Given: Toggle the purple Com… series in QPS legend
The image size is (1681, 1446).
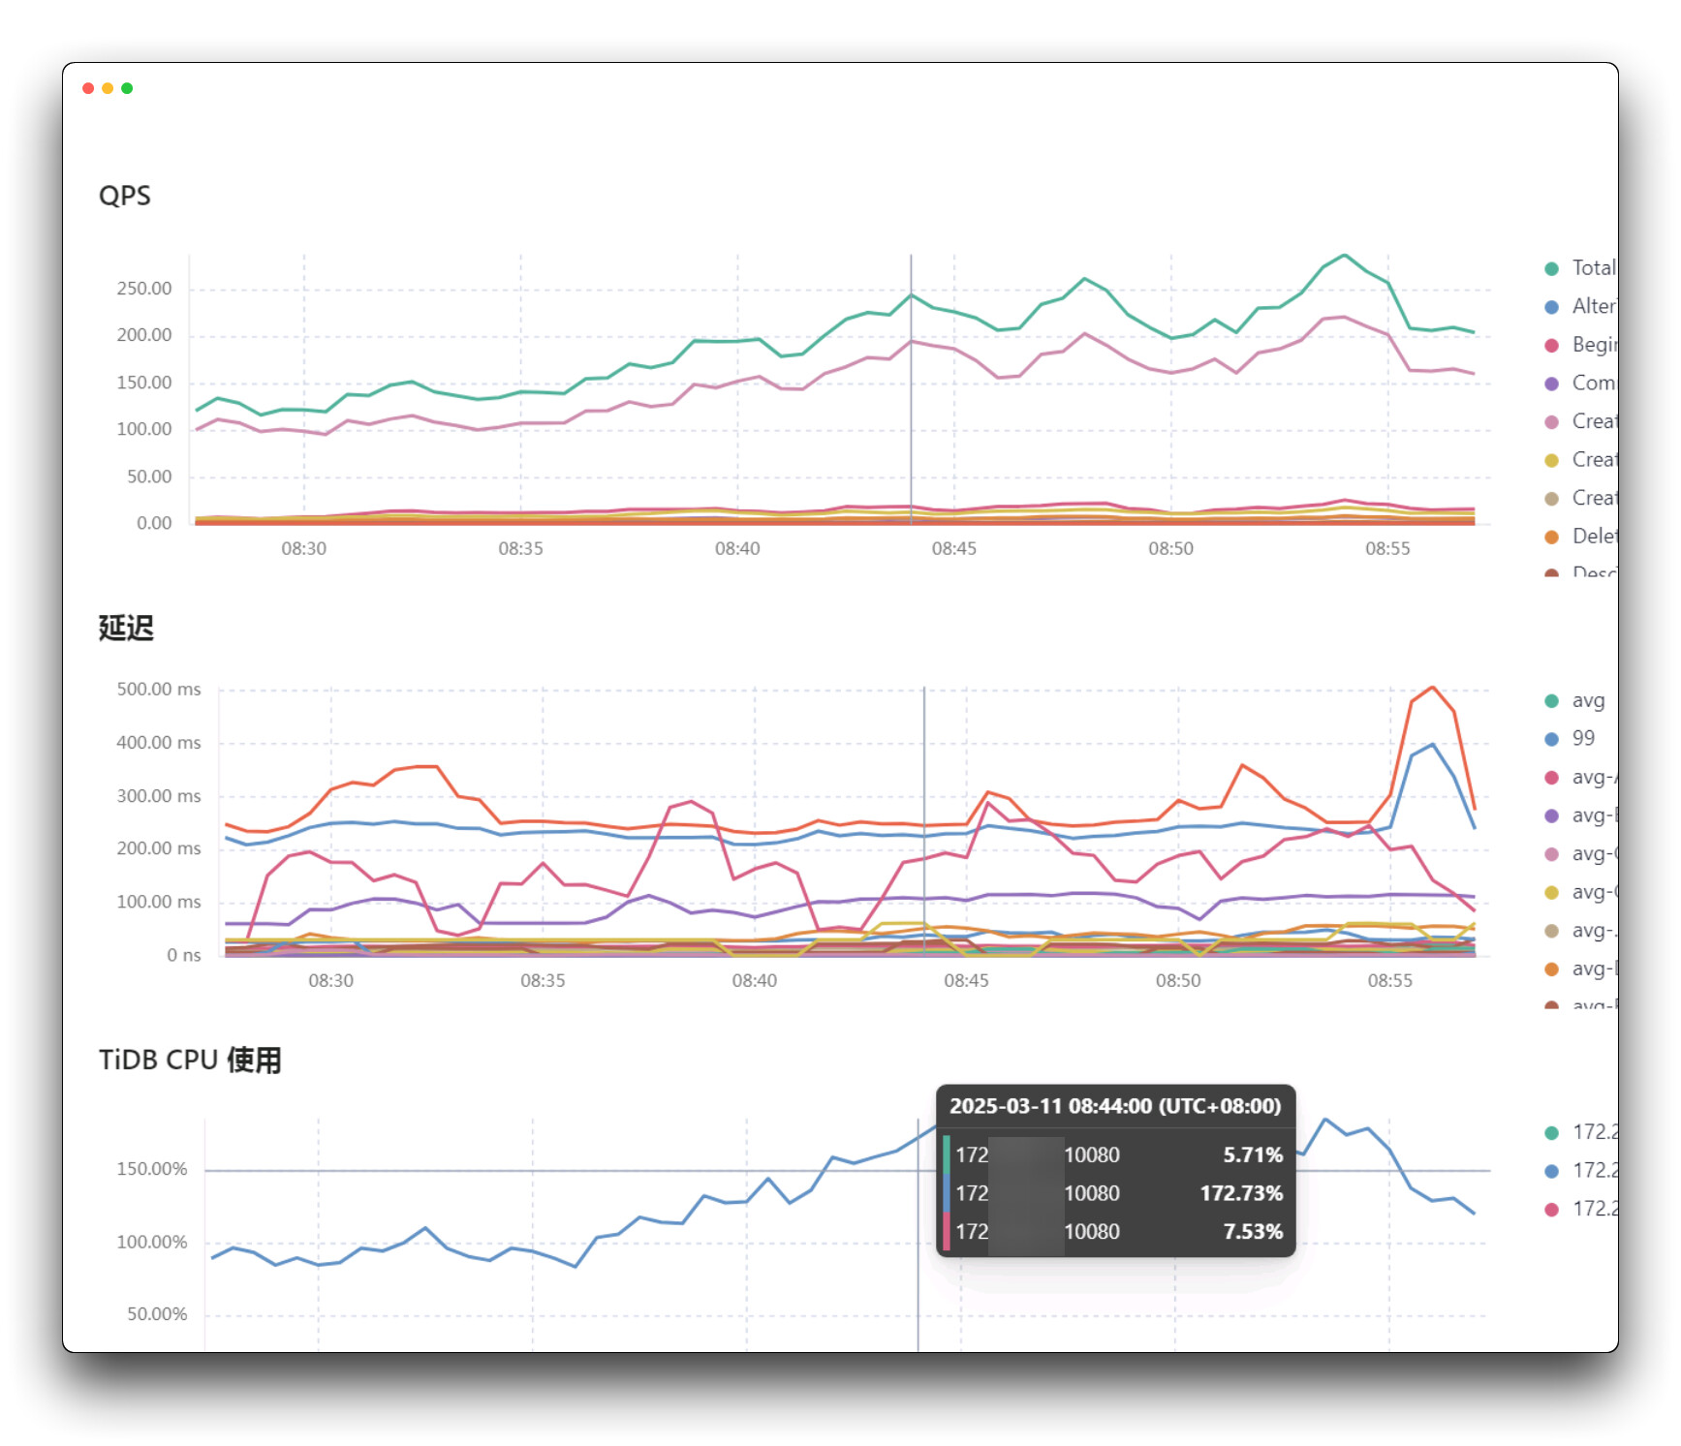Looking at the screenshot, I should point(1580,384).
